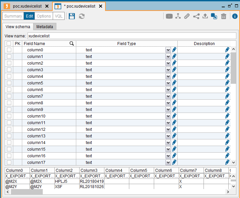Toggle the select-all header checkbox
Viewport: 240px width, 198px height.
(9, 44)
